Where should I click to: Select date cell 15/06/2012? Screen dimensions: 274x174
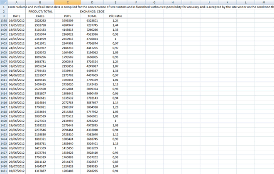tap(17, 116)
